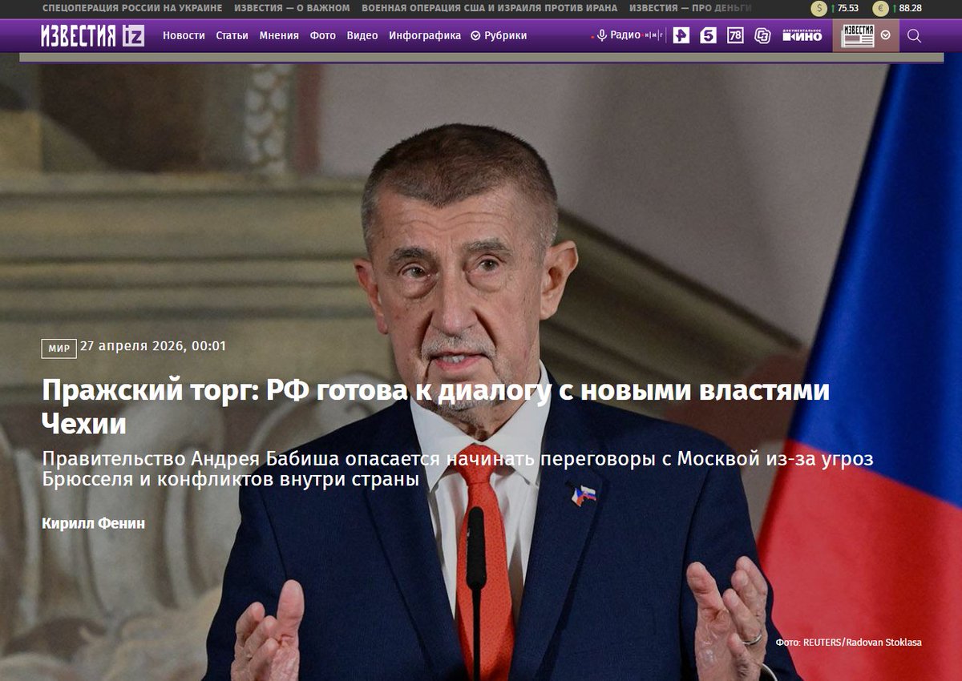
Task: Expand the Рубрики sections menu
Action: coord(499,35)
